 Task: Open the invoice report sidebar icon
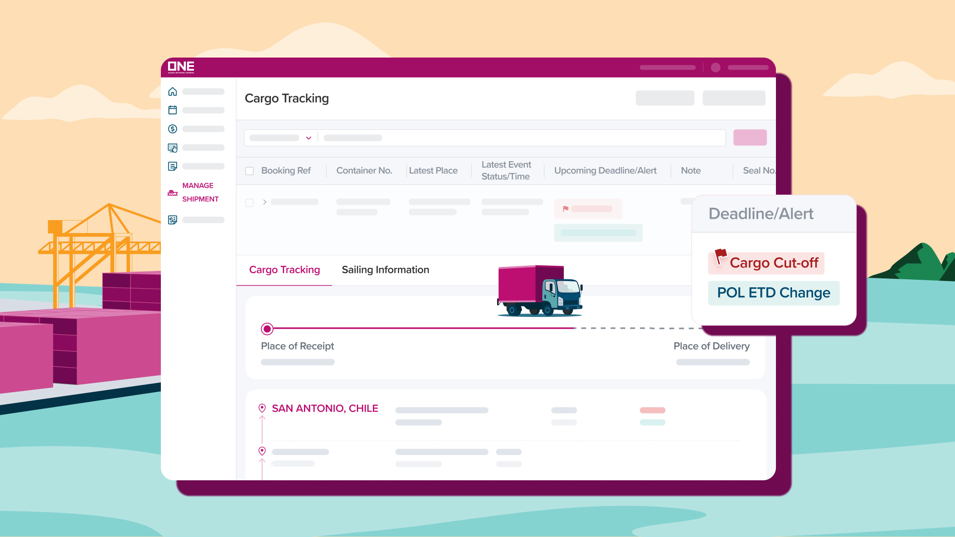pos(172,220)
